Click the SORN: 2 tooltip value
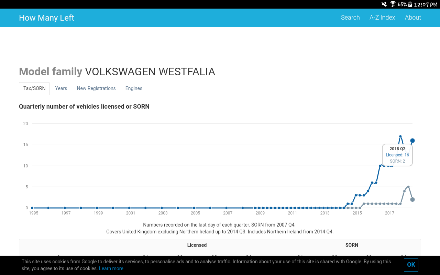This screenshot has width=440, height=275. pos(397,161)
